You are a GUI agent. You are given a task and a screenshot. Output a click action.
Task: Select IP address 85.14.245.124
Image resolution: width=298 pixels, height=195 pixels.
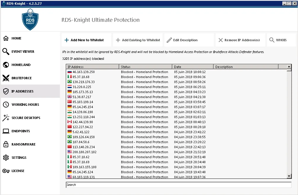click(83, 172)
